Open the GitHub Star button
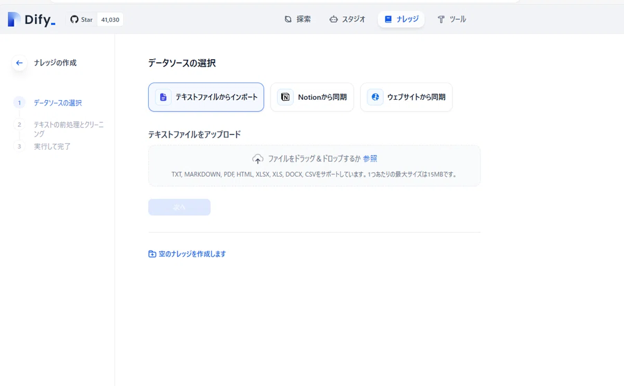This screenshot has width=624, height=386. coord(82,20)
